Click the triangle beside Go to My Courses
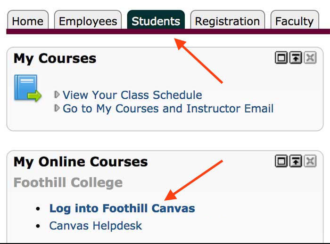330x244 pixels. (57, 108)
